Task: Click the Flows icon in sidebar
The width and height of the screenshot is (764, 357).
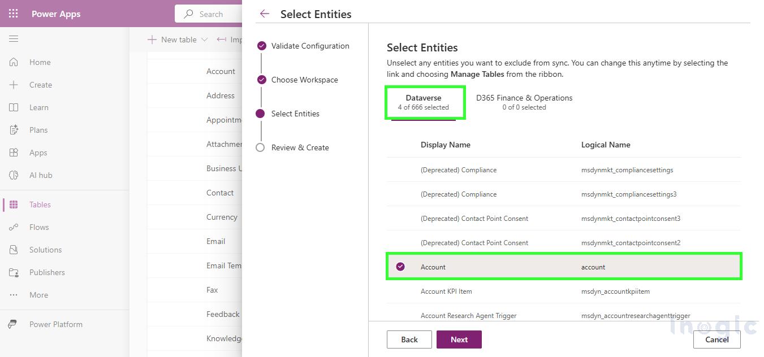Action: (x=14, y=227)
